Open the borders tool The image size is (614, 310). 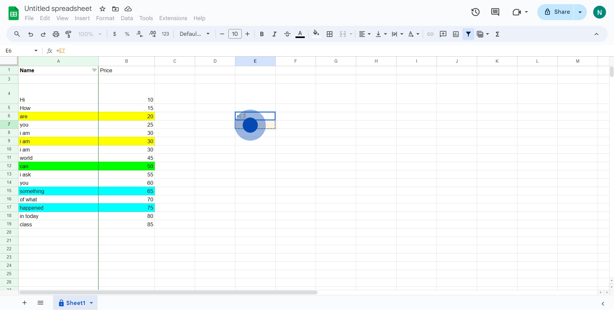pyautogui.click(x=330, y=34)
